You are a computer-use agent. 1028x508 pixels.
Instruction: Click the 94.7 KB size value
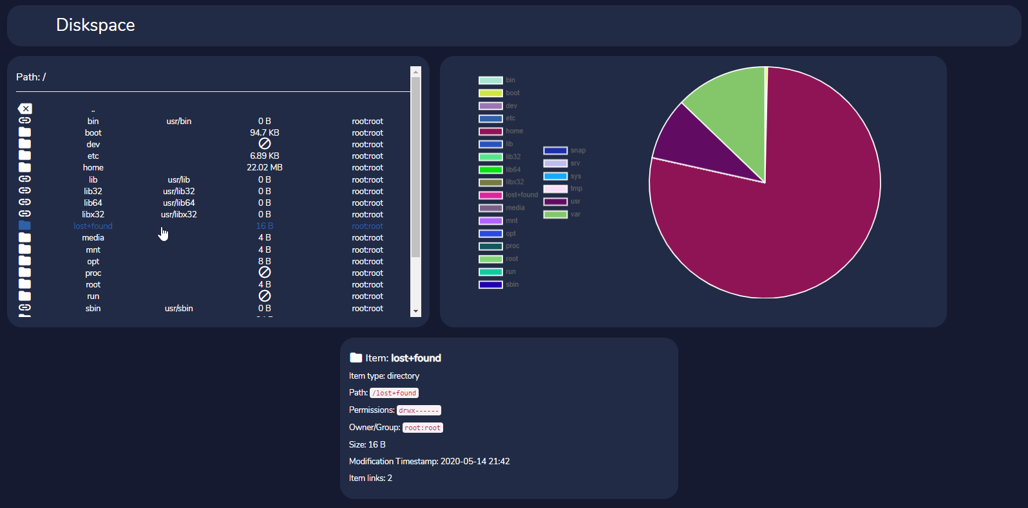click(x=265, y=132)
